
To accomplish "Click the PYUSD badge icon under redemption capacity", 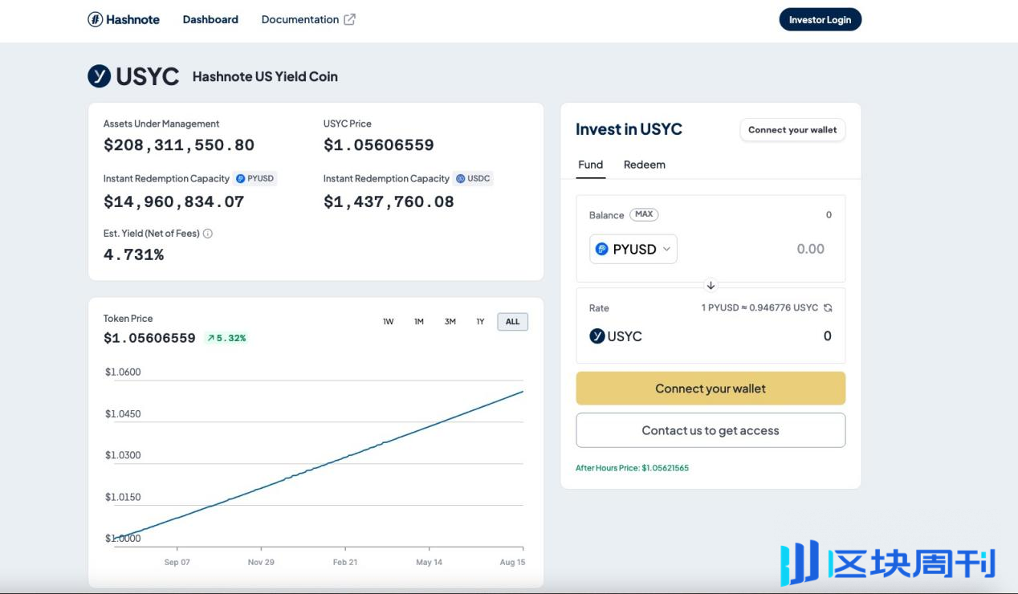I will pos(240,179).
